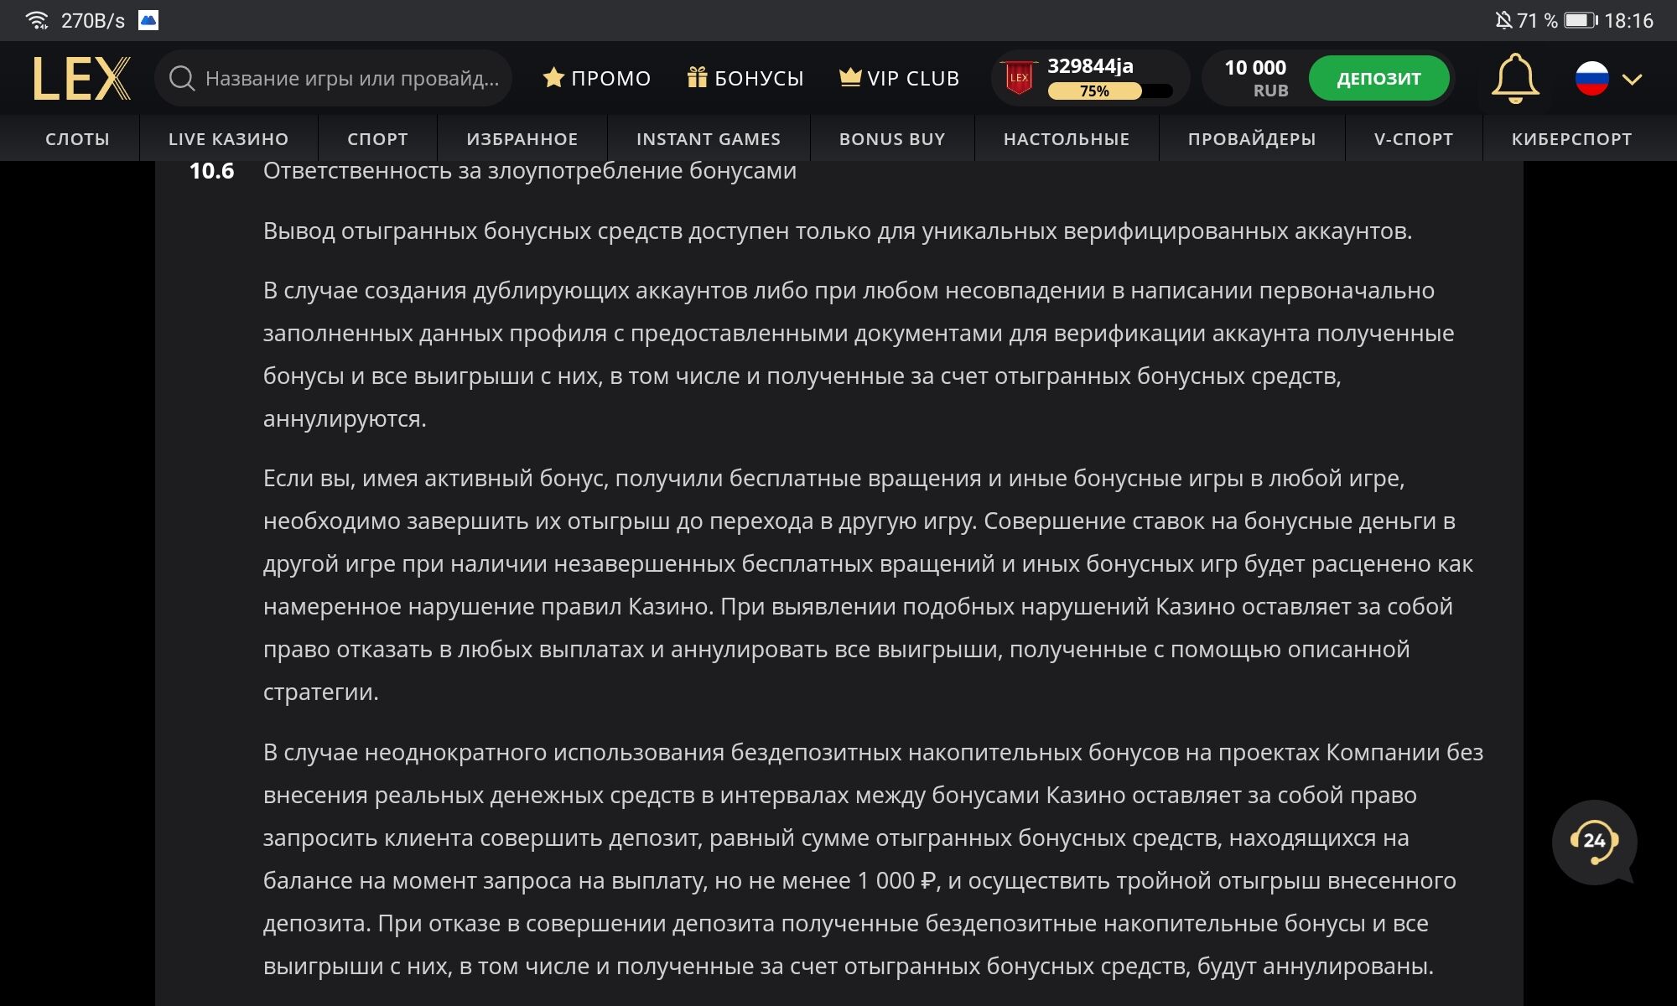1677x1006 pixels.
Task: Click the crown VIP CLUB icon
Action: 850,77
